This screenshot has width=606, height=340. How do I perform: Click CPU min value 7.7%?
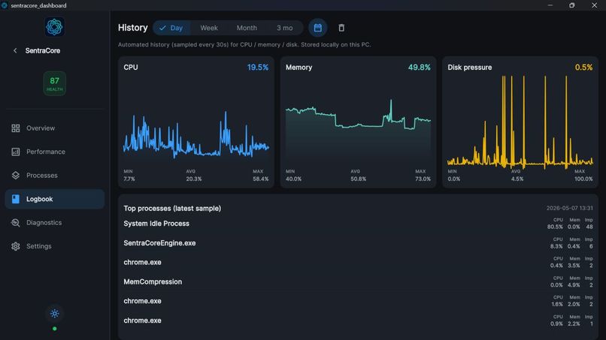pos(129,179)
